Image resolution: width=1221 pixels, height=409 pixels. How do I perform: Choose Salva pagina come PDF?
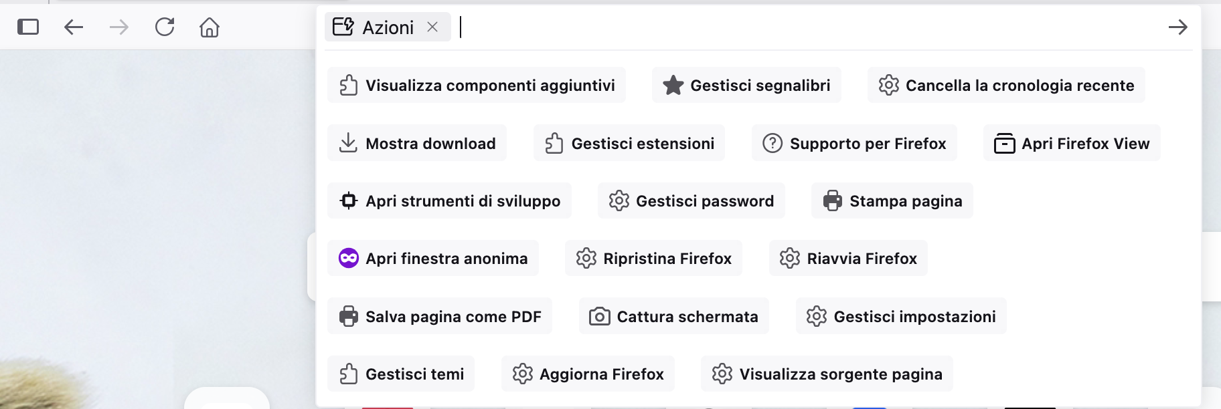tap(440, 316)
